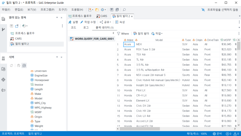Screen dimensions: 241x136
Task: Click save icon in open items panel
Action: 12,26
